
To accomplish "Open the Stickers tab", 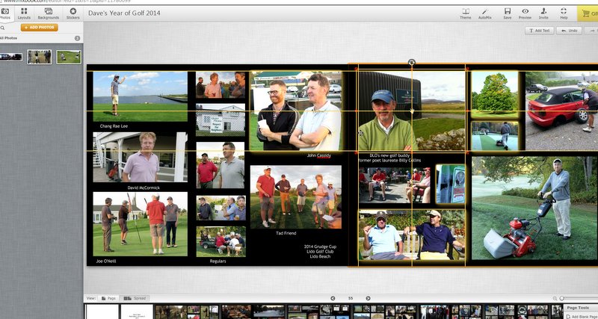I will click(73, 13).
